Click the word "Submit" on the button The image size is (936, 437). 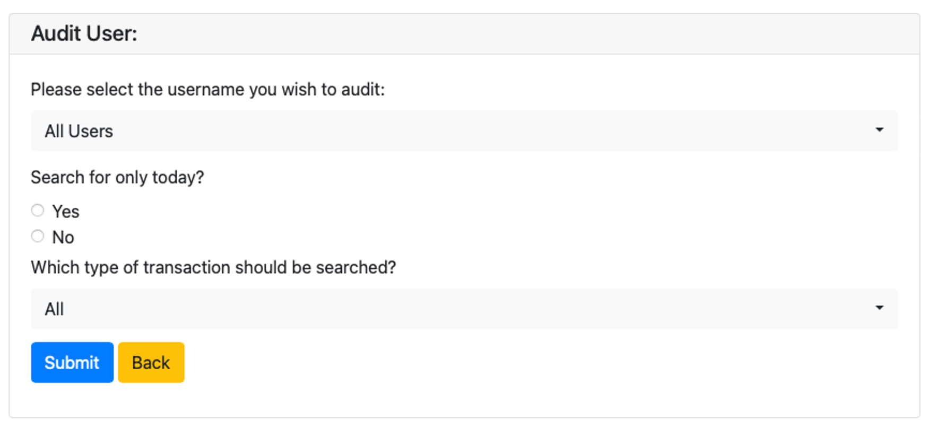pyautogui.click(x=72, y=363)
